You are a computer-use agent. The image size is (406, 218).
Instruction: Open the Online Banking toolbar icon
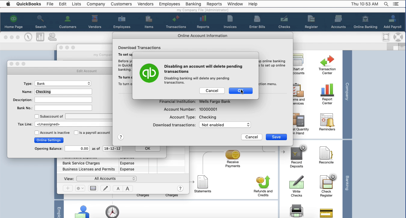pyautogui.click(x=365, y=22)
